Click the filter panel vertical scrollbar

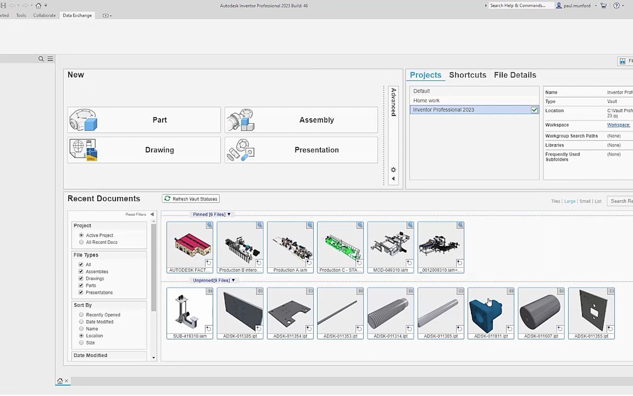153,268
